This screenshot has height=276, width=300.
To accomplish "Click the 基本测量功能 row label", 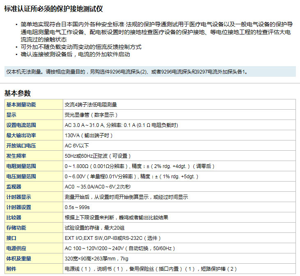I will pos(21,105).
